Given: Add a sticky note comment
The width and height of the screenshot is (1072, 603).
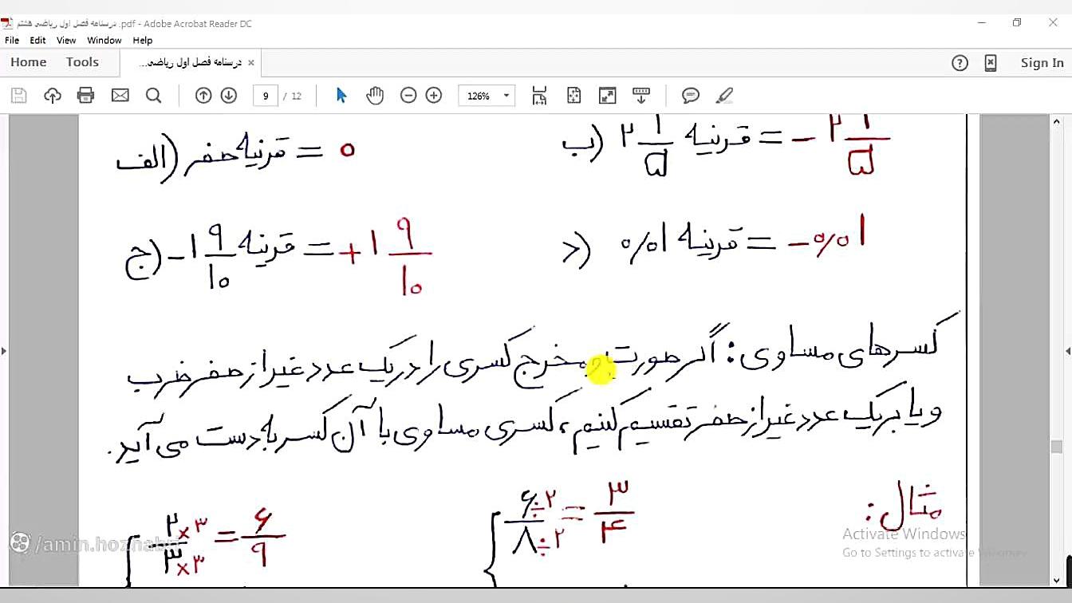Looking at the screenshot, I should tap(691, 96).
